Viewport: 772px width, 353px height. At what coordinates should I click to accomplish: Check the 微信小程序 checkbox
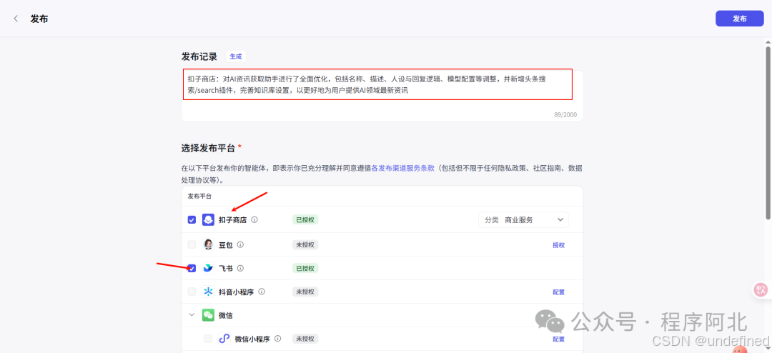point(208,339)
